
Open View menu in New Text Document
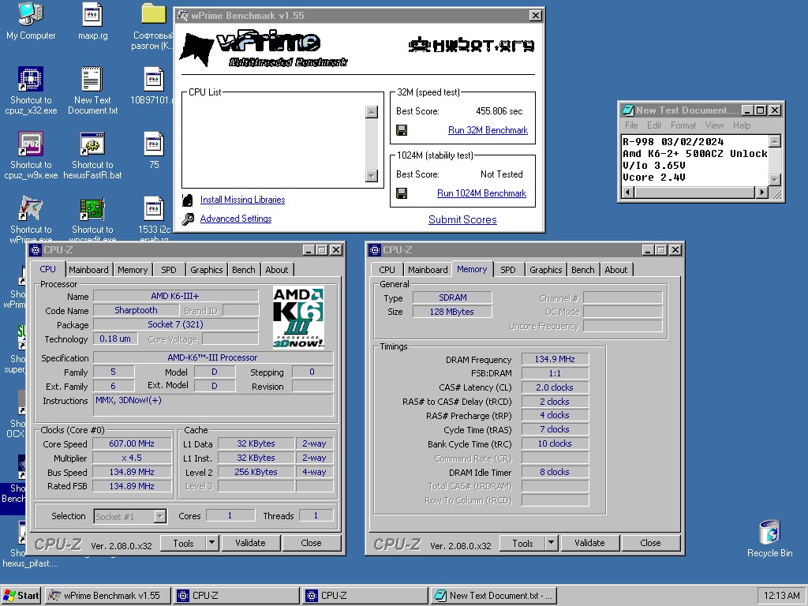(x=714, y=125)
